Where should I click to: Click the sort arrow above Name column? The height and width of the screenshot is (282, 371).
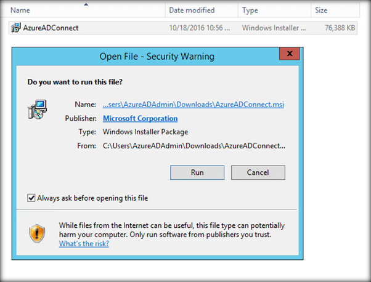click(x=85, y=4)
